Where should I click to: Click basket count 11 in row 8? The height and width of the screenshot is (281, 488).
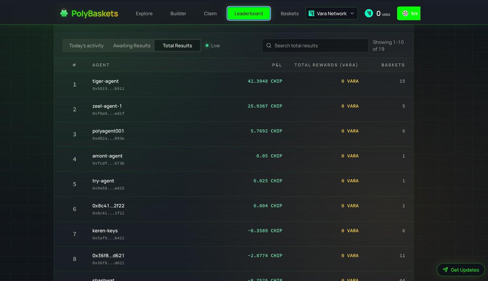(402, 255)
